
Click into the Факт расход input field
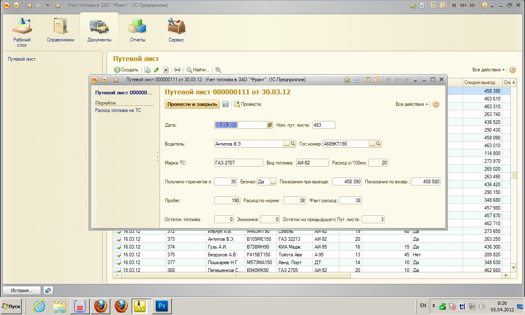[x=350, y=201]
